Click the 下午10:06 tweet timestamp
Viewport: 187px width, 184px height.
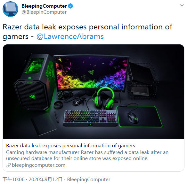coord(13,179)
